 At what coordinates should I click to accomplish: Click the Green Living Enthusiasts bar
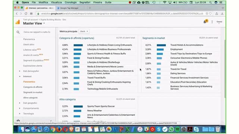[78, 45]
